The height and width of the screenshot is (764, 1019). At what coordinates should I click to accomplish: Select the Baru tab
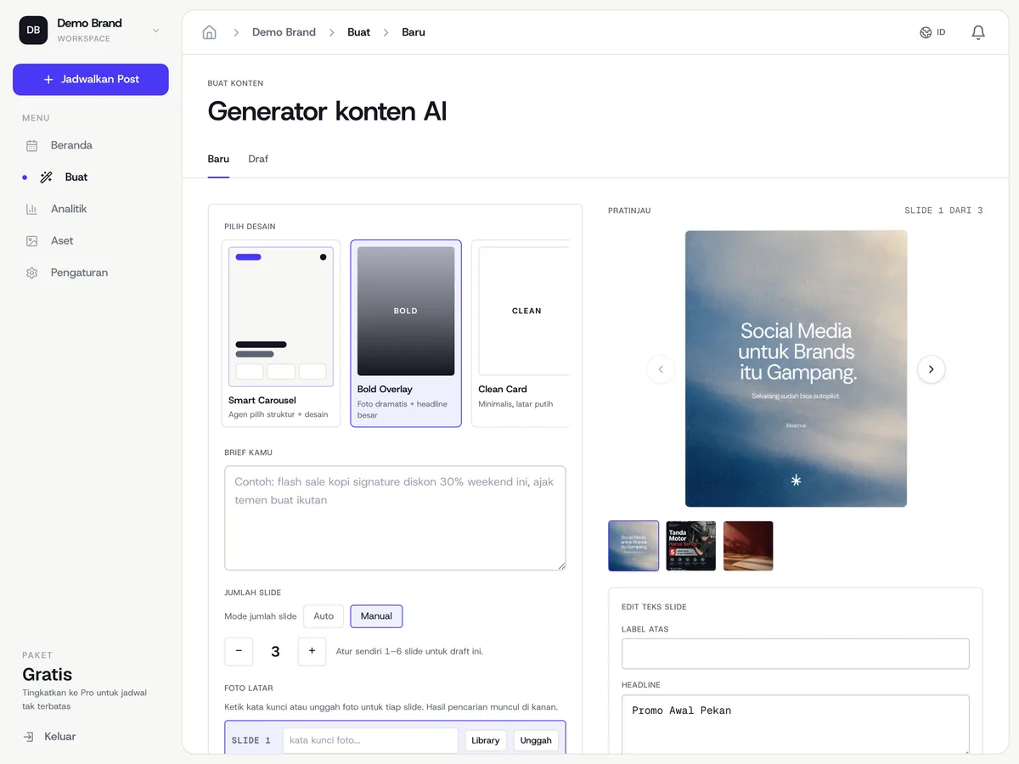pyautogui.click(x=218, y=159)
